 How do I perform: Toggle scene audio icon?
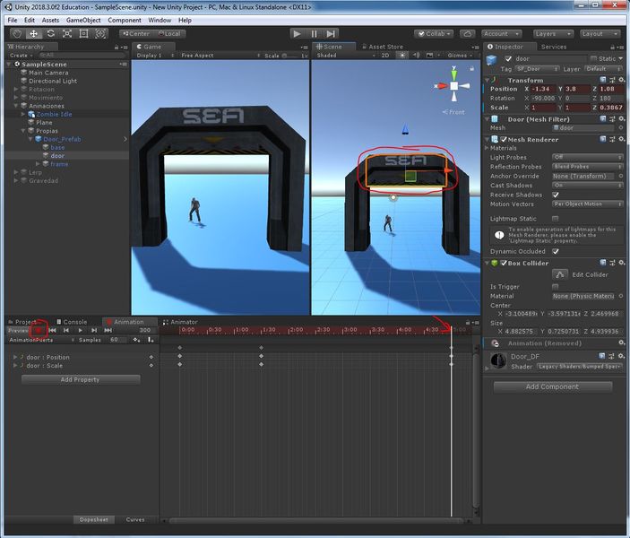click(x=416, y=55)
